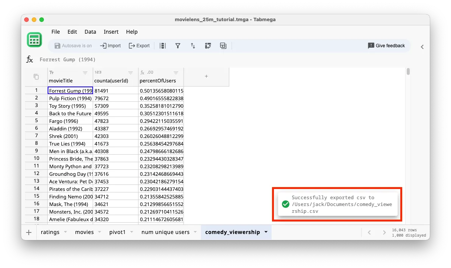Click the filter toggle on the movieTitle column

pos(85,73)
